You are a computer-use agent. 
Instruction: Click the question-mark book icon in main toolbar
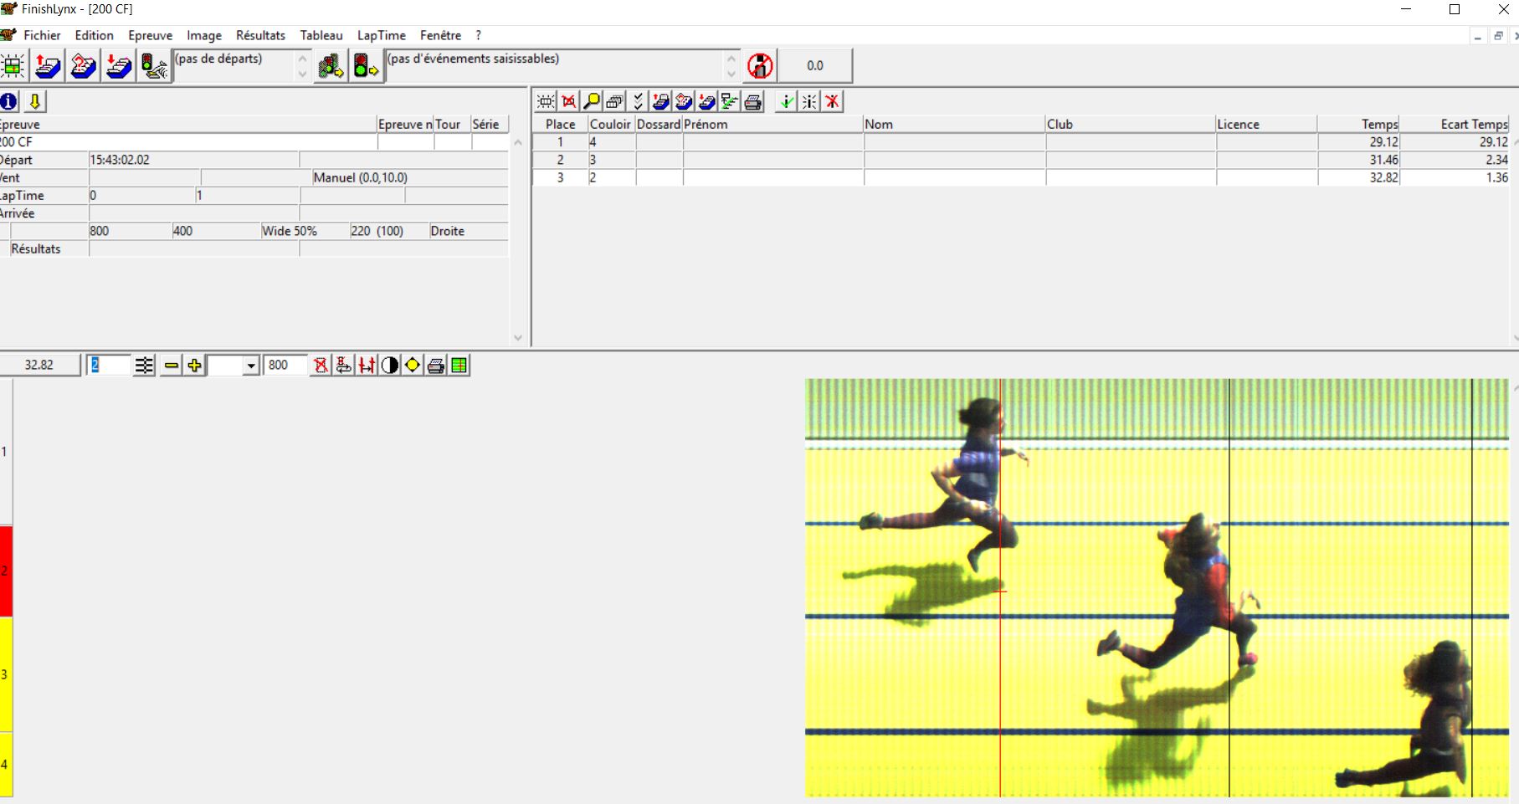click(84, 65)
